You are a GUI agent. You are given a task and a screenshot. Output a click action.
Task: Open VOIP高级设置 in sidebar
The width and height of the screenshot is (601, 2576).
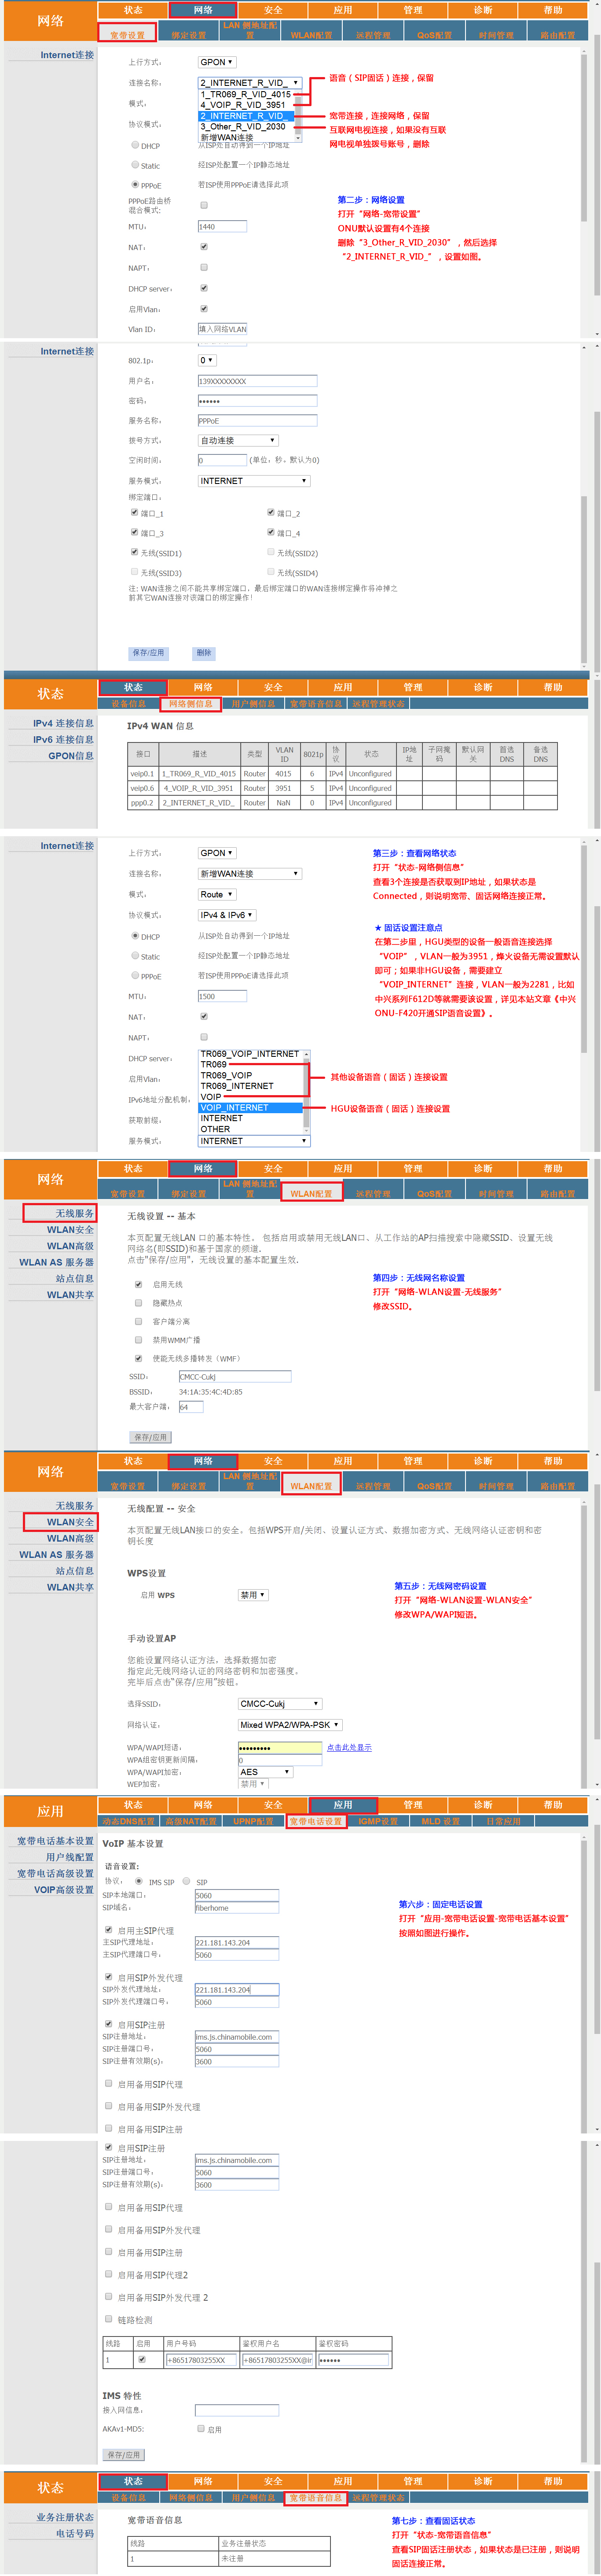click(x=64, y=1890)
